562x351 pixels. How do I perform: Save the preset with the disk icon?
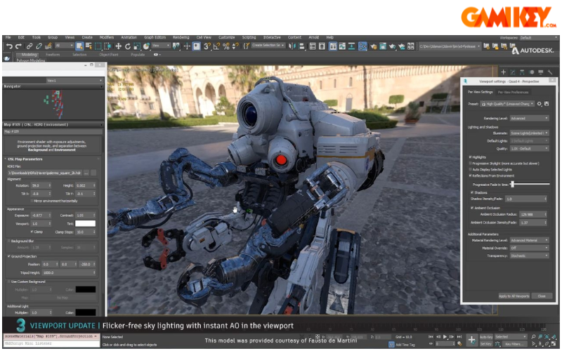pyautogui.click(x=547, y=104)
